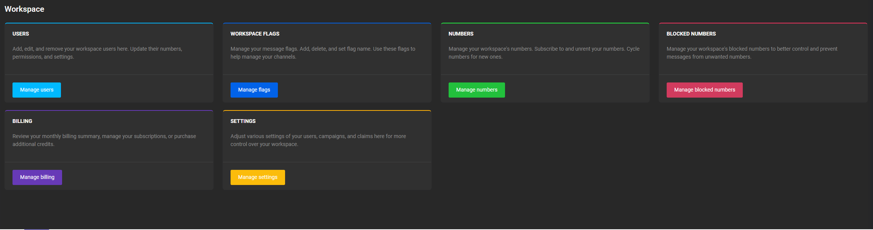
Task: Open Manage settings via the yellow button
Action: [x=257, y=177]
